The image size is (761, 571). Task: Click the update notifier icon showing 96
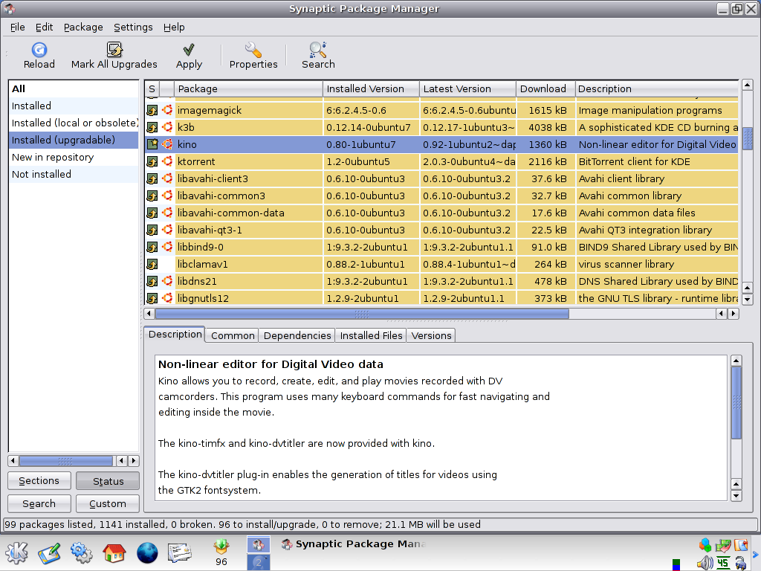pyautogui.click(x=221, y=552)
